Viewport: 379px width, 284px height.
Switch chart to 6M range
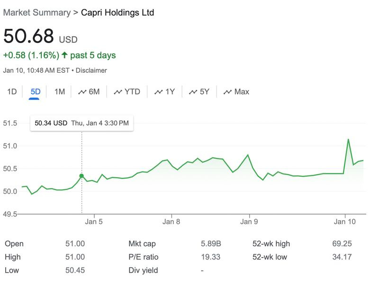89,92
